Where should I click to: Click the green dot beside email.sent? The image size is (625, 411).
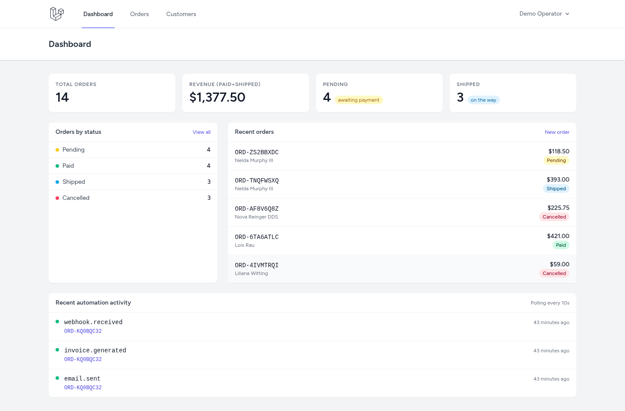[x=57, y=378]
